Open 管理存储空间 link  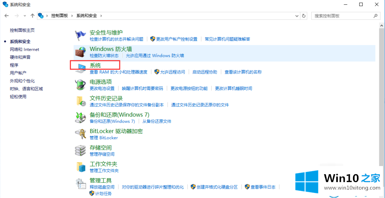pyautogui.click(x=102, y=154)
